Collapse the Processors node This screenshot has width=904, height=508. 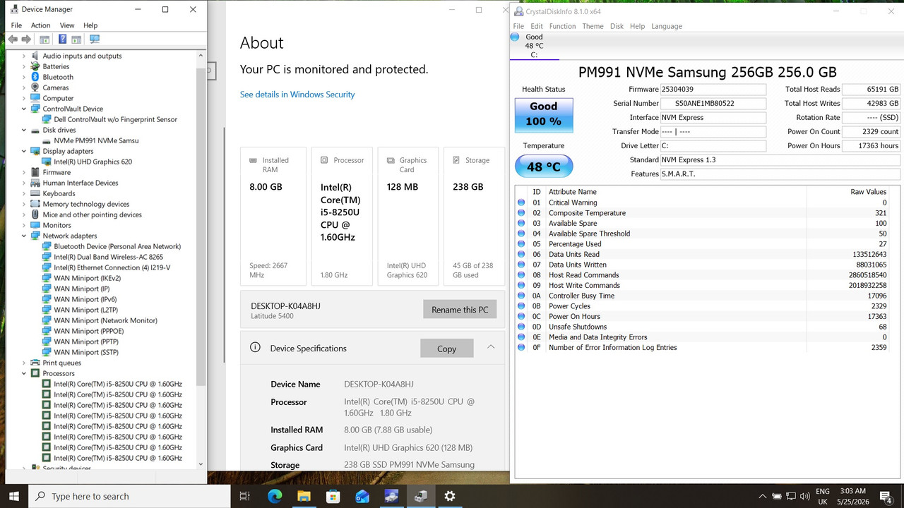[24, 373]
